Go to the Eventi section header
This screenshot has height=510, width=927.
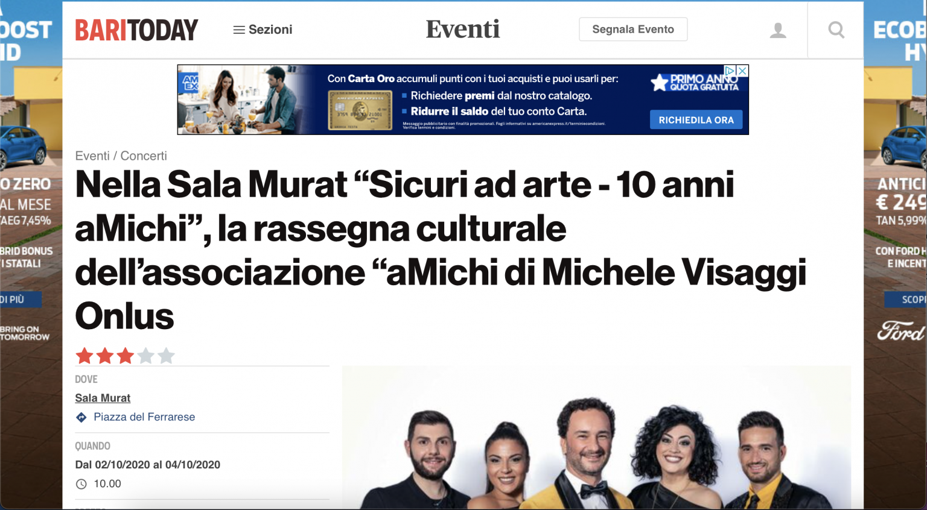click(463, 29)
